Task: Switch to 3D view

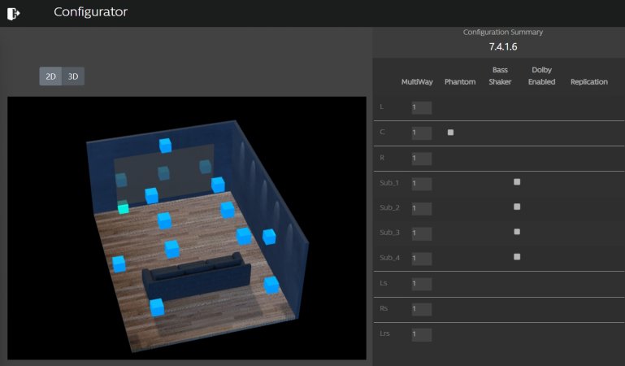Action: coord(73,76)
